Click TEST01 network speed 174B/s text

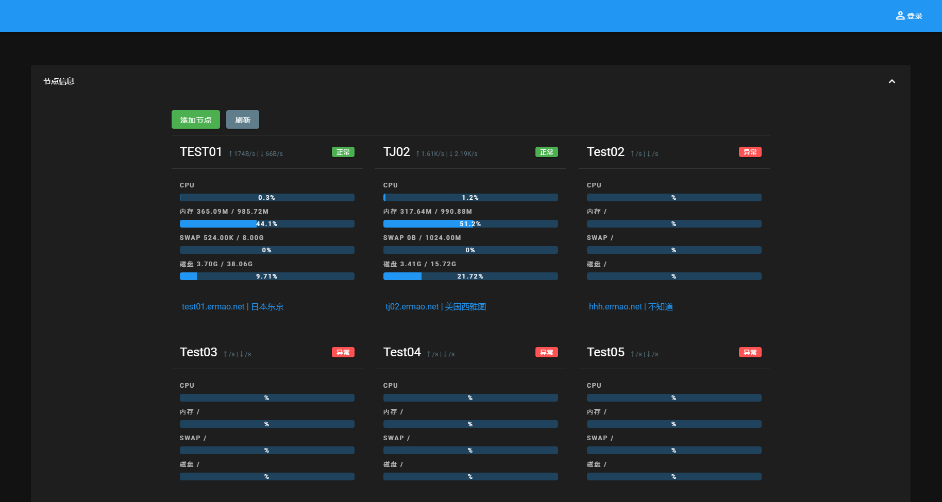point(256,153)
